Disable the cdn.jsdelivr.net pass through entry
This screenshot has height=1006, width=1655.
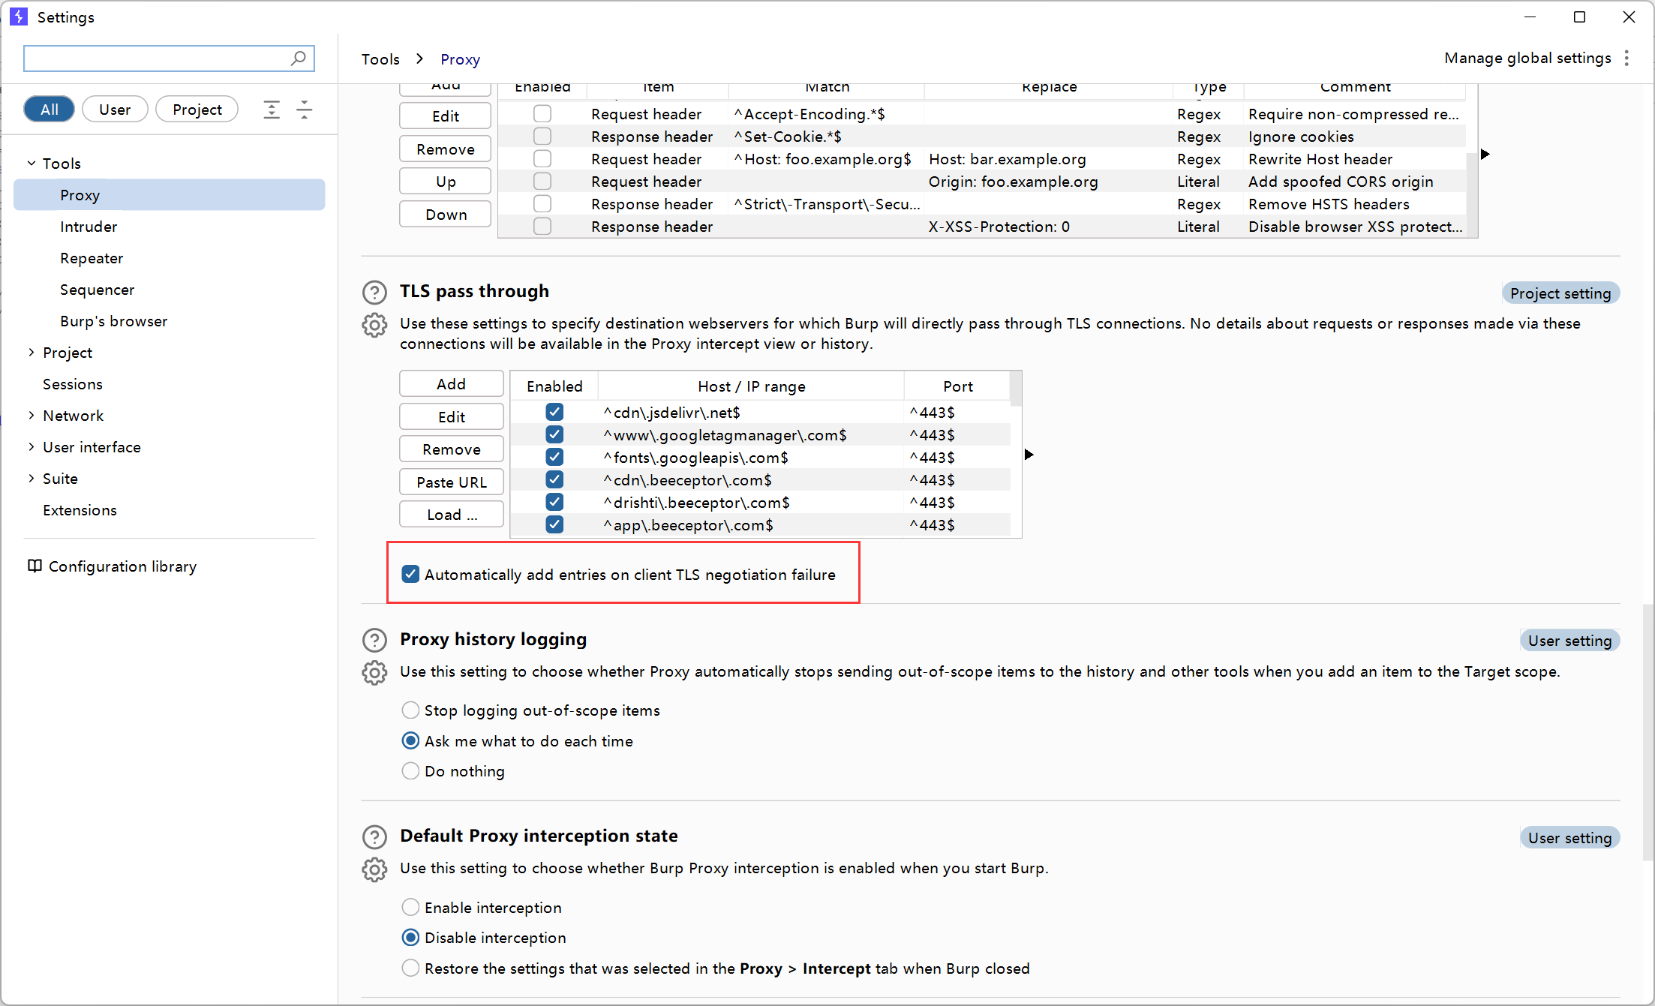point(554,412)
